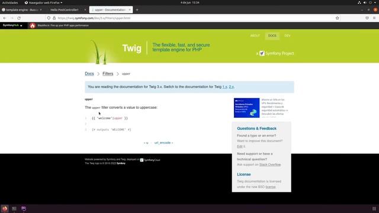Click the VPS advertisement image
379x213 pixels.
pyautogui.click(x=246, y=108)
